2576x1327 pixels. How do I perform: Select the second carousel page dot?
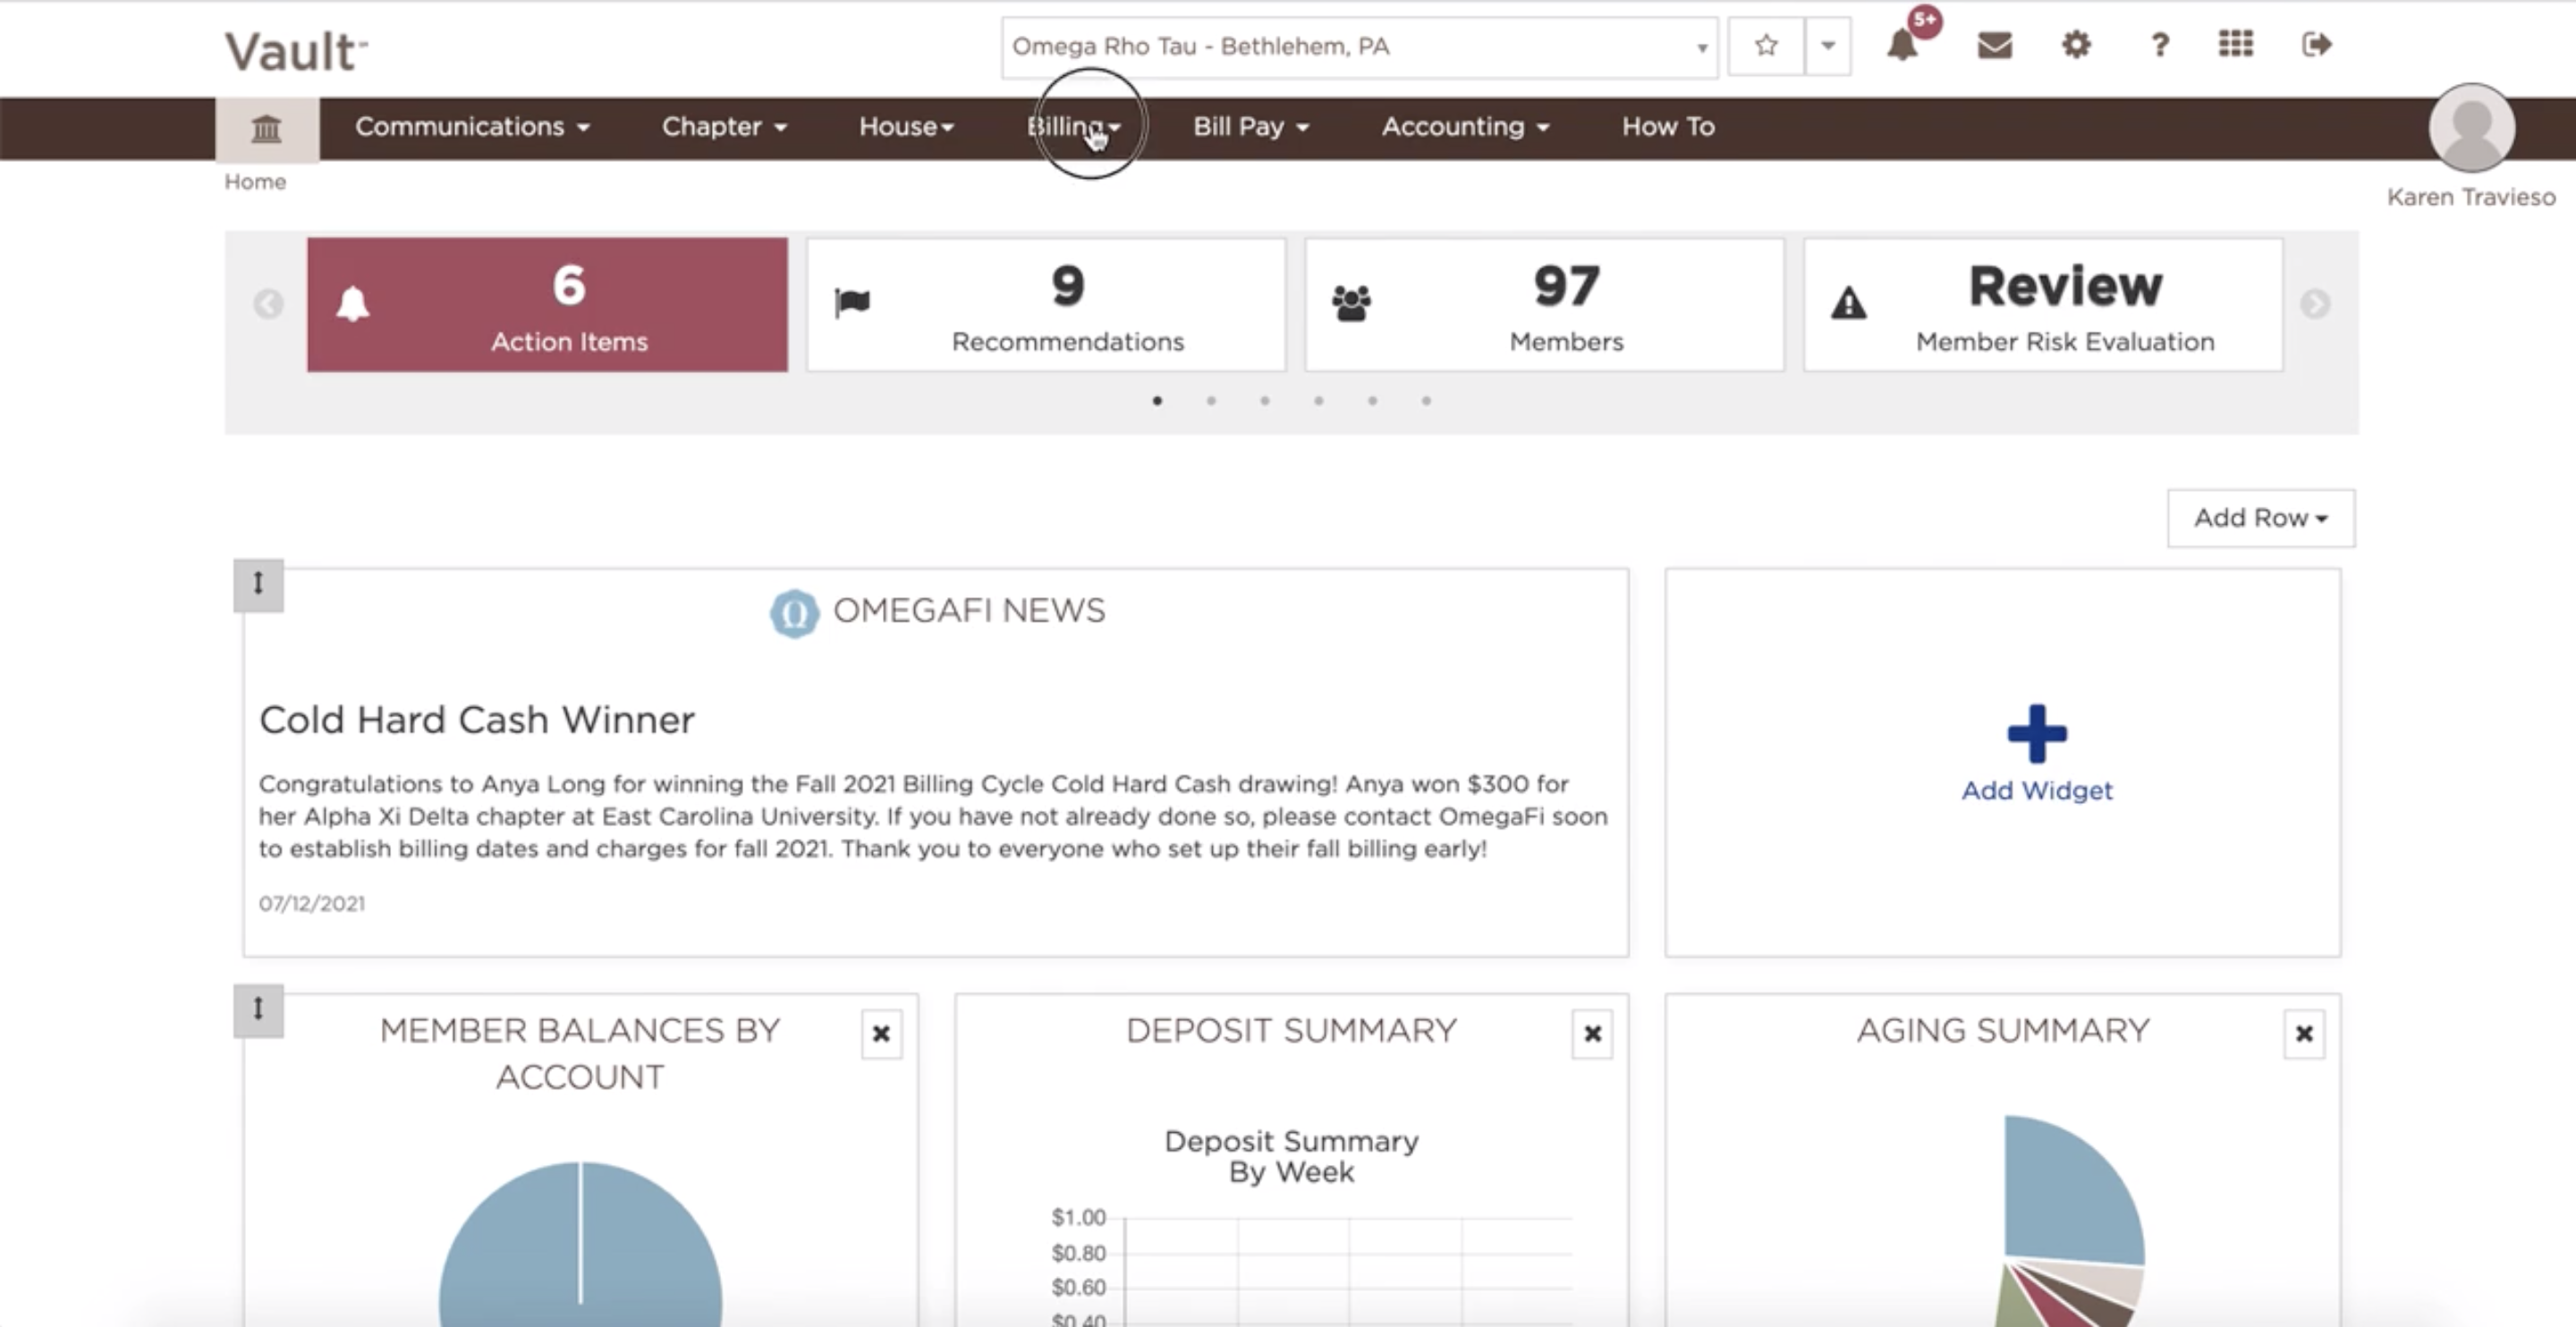(x=1211, y=401)
